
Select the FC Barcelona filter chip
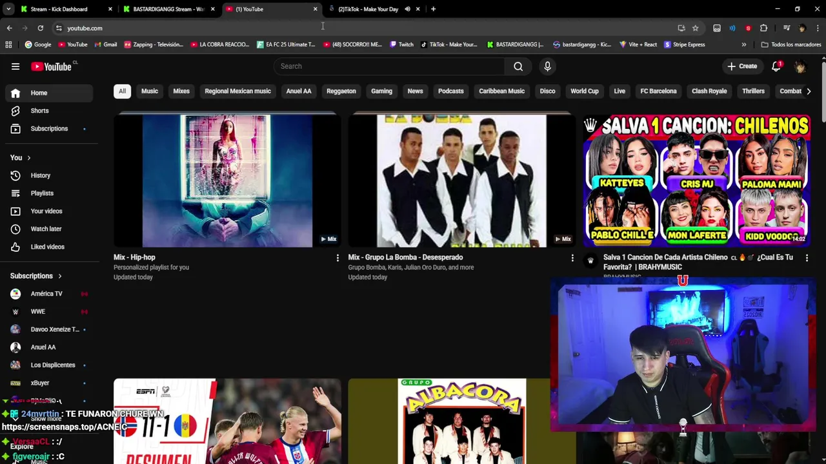658,91
